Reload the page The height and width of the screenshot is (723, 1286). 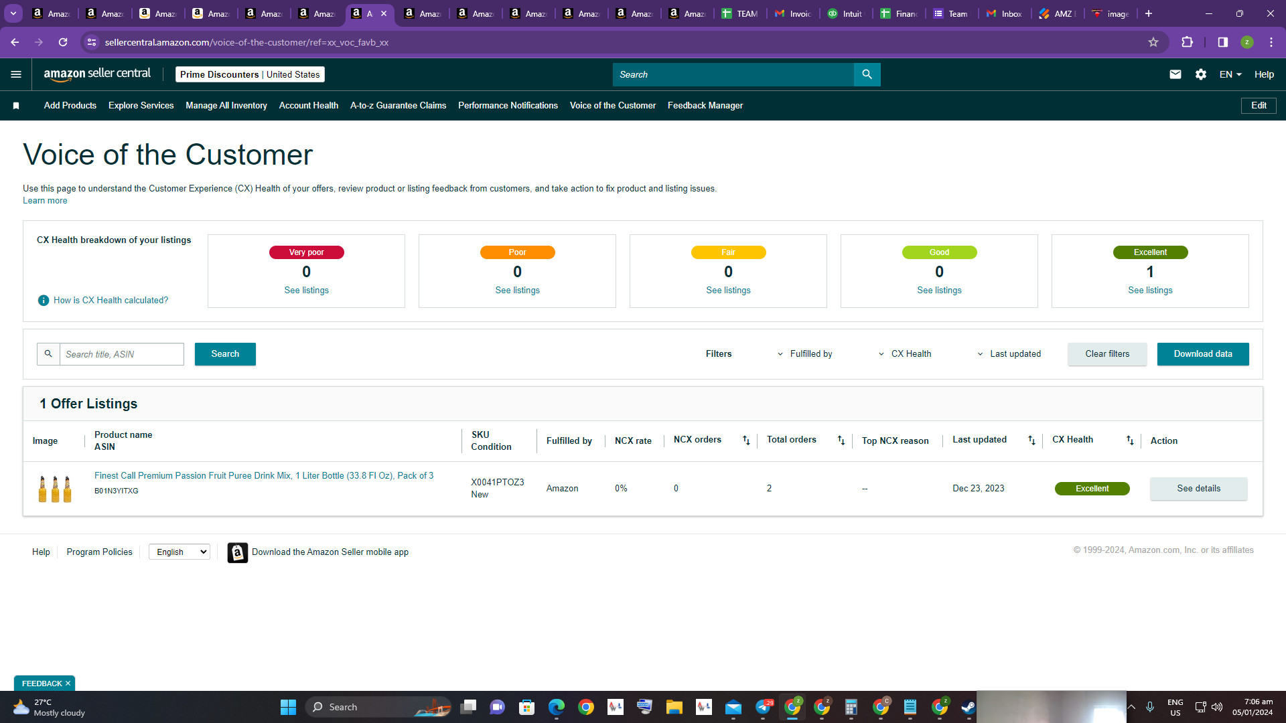click(x=63, y=42)
